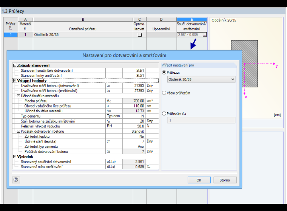Select column header E in cross-section table
287x211 pixels.
pos(192,19)
